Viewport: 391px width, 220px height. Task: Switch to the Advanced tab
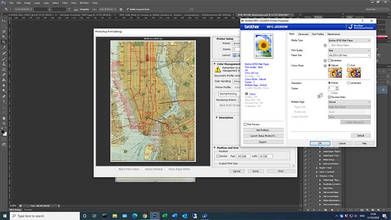(303, 34)
